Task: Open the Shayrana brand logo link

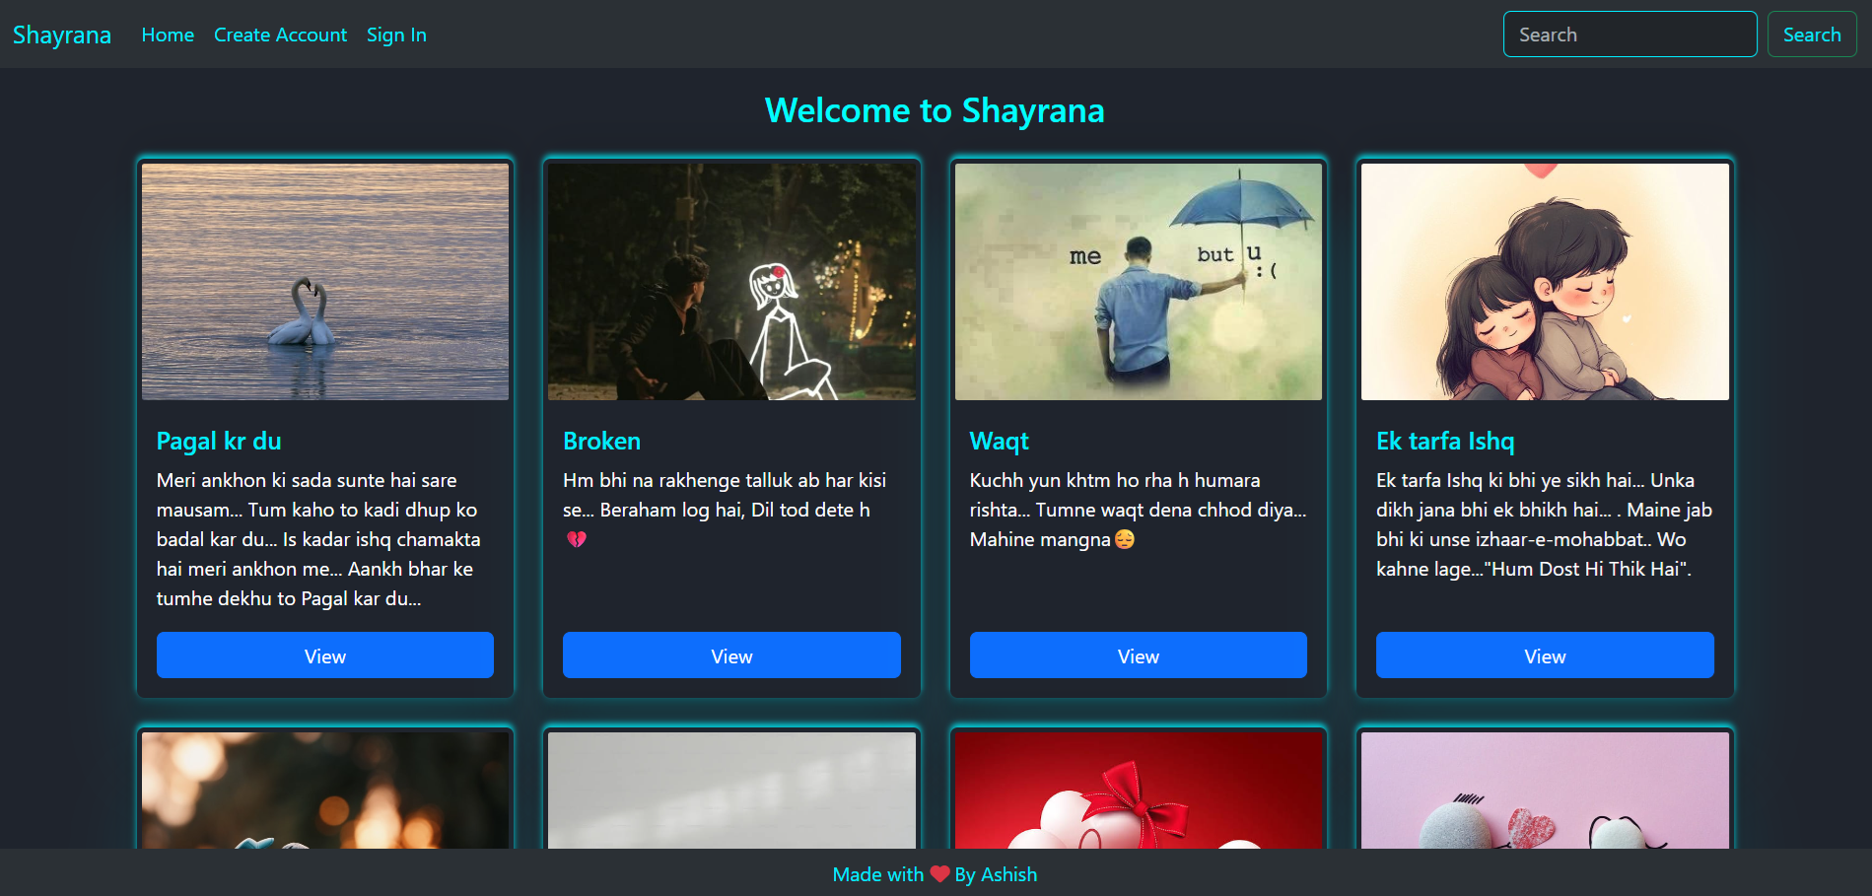Action: pos(61,34)
